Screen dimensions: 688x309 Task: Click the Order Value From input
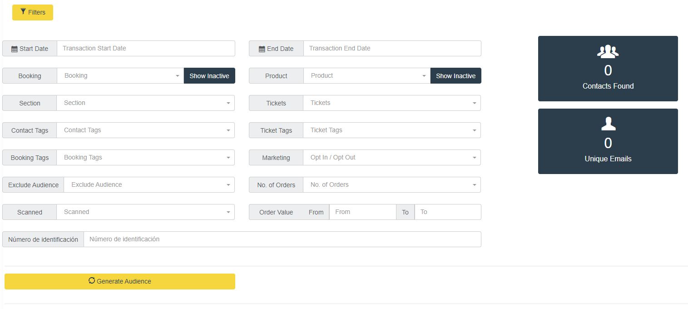363,212
